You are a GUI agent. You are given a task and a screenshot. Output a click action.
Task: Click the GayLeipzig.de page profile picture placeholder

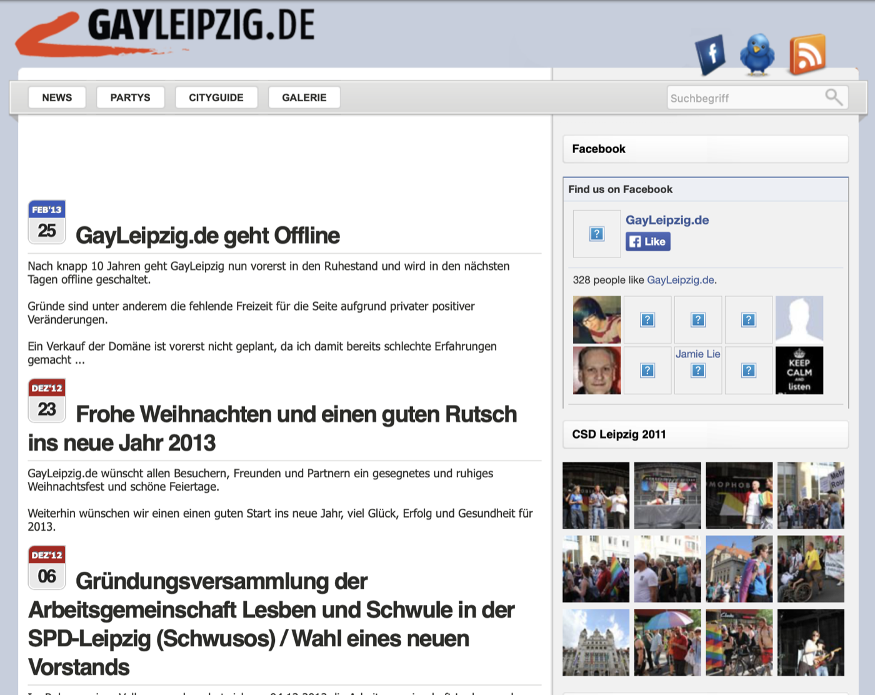(x=597, y=234)
